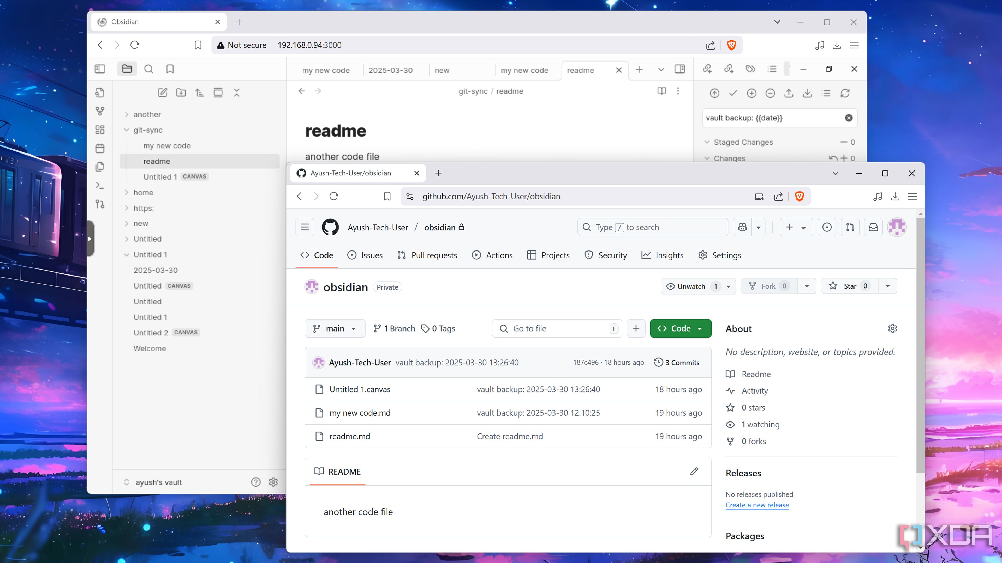This screenshot has width=1002, height=563.
Task: Toggle the left sidebar collapse icon
Action: (100, 69)
